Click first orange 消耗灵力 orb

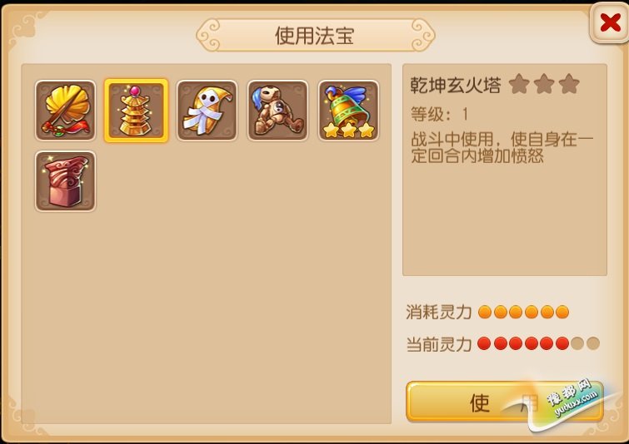tap(485, 312)
